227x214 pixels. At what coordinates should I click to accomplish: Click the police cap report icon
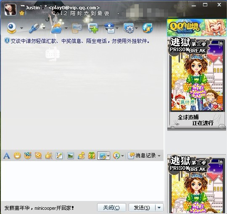[110, 28]
